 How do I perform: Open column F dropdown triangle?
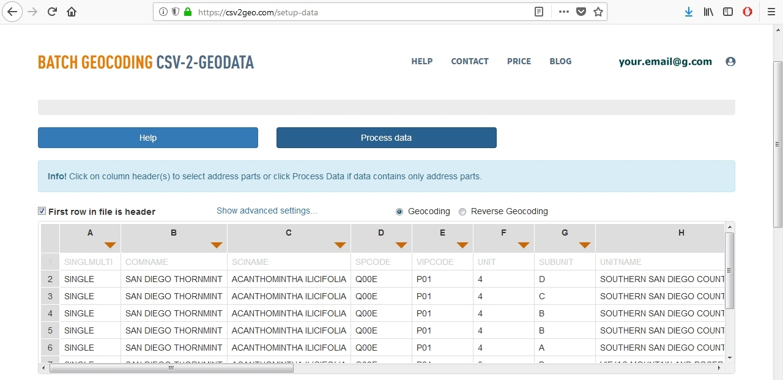[x=524, y=245]
